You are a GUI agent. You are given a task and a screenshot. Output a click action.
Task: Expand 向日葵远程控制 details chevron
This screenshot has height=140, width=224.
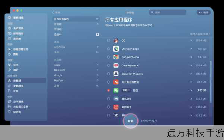(191, 82)
